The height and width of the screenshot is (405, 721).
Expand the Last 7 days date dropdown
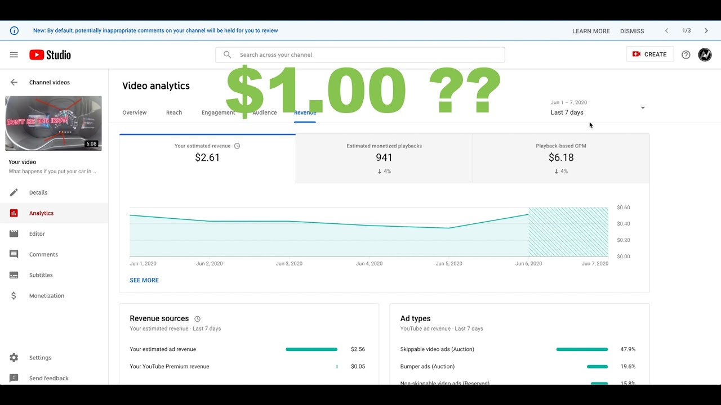(x=642, y=108)
